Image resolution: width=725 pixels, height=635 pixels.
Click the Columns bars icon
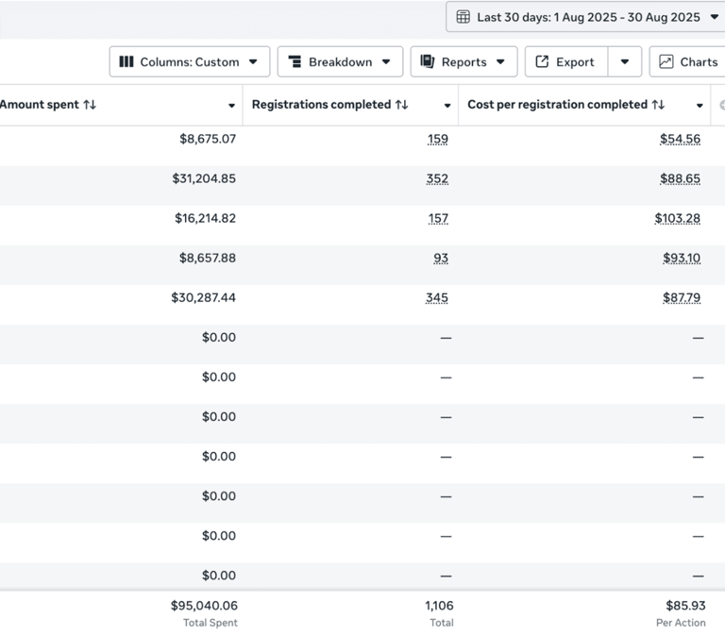[x=126, y=61]
